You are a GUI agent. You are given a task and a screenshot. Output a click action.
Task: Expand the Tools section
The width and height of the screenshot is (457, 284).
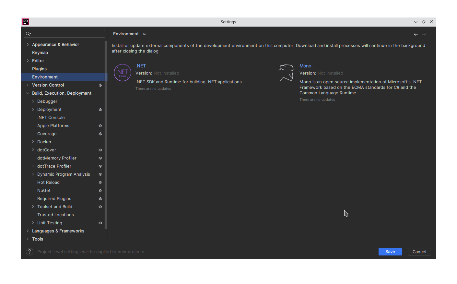pyautogui.click(x=28, y=239)
